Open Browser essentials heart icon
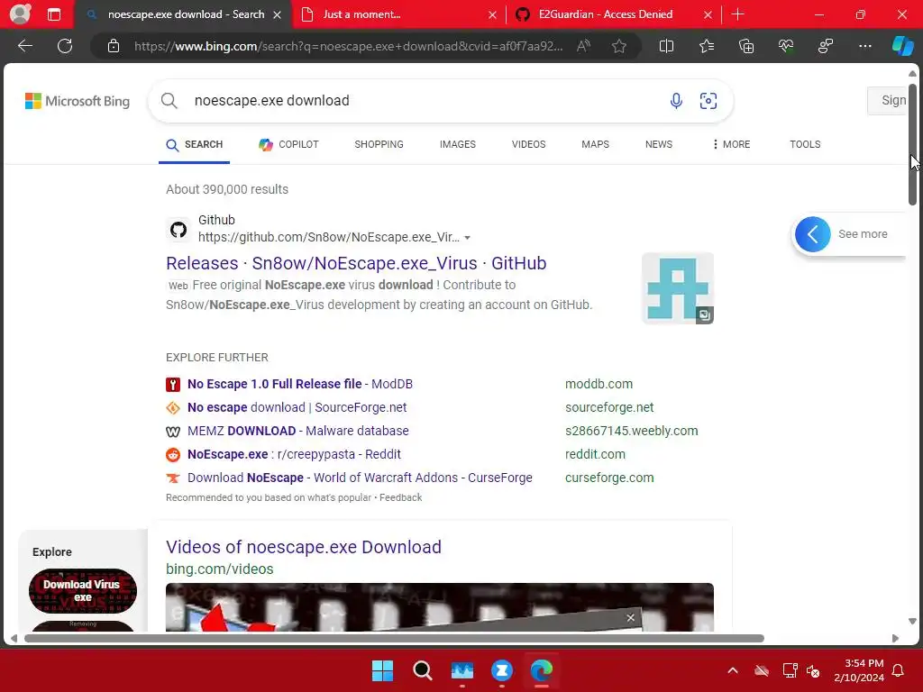This screenshot has width=923, height=692. (x=786, y=46)
